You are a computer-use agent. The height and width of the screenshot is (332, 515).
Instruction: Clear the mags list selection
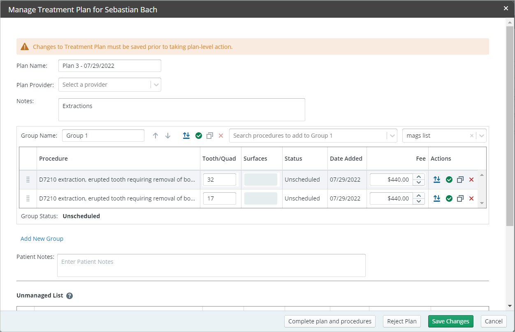coord(471,136)
